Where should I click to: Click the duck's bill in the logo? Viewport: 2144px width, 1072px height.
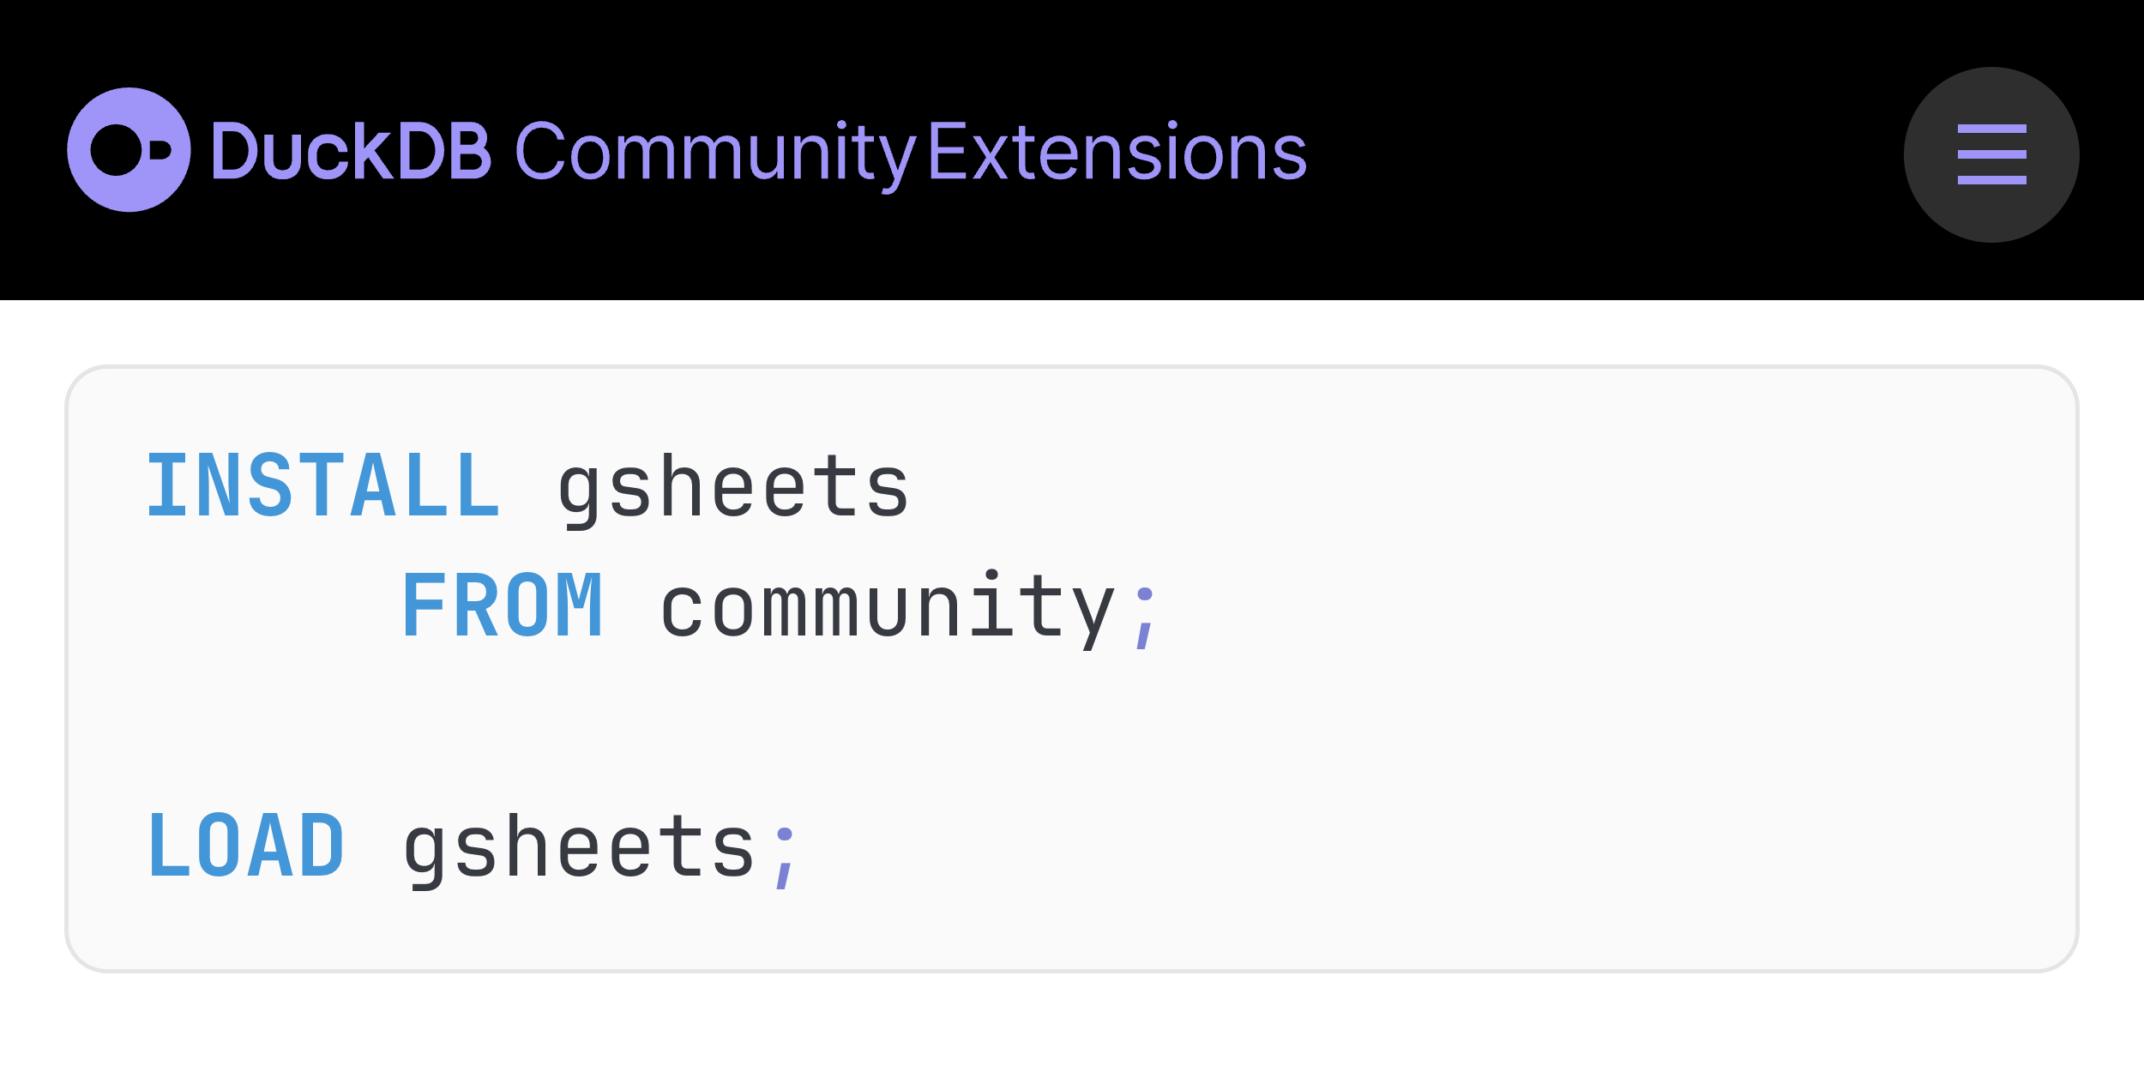160,150
